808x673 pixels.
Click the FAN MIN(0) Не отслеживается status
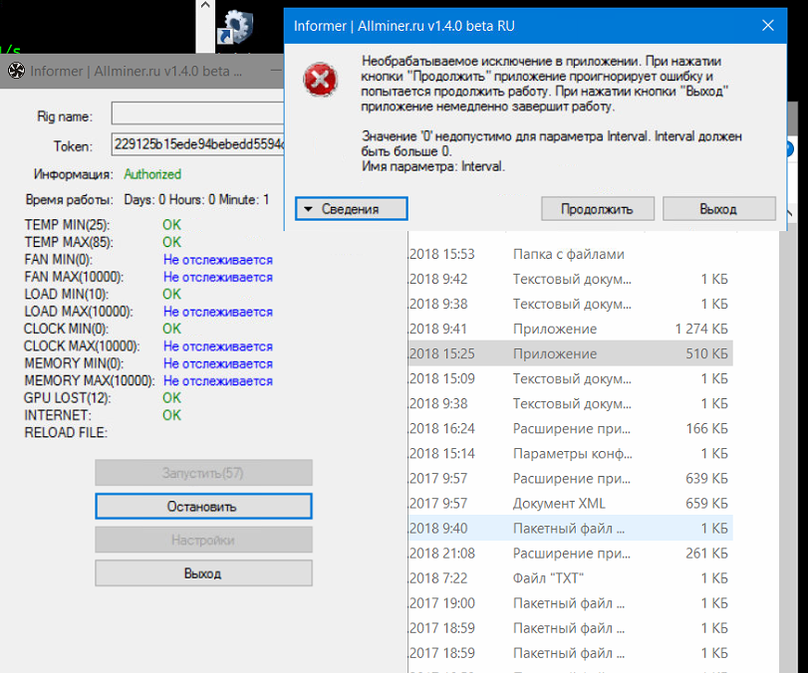click(x=218, y=260)
